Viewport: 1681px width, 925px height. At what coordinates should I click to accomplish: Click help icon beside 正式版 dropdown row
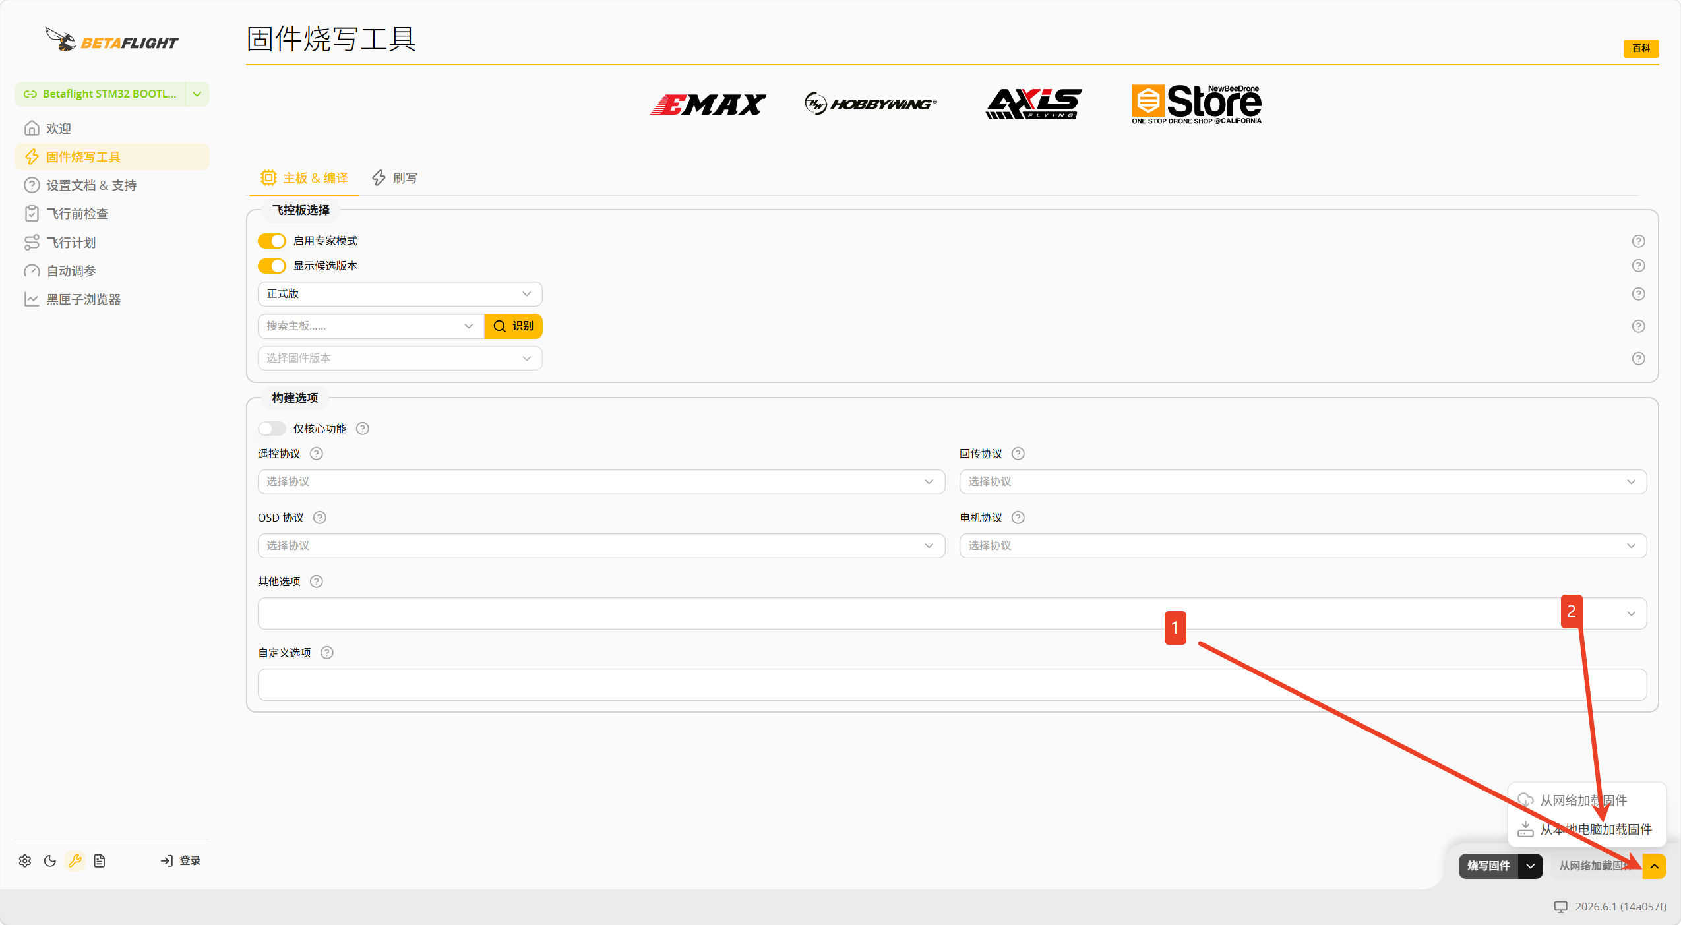click(1638, 294)
